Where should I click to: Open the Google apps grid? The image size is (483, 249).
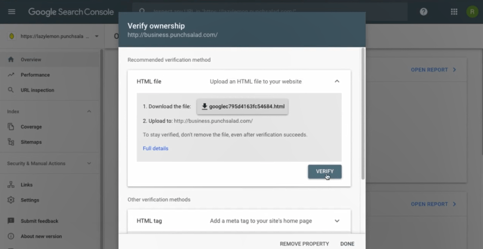pyautogui.click(x=454, y=12)
